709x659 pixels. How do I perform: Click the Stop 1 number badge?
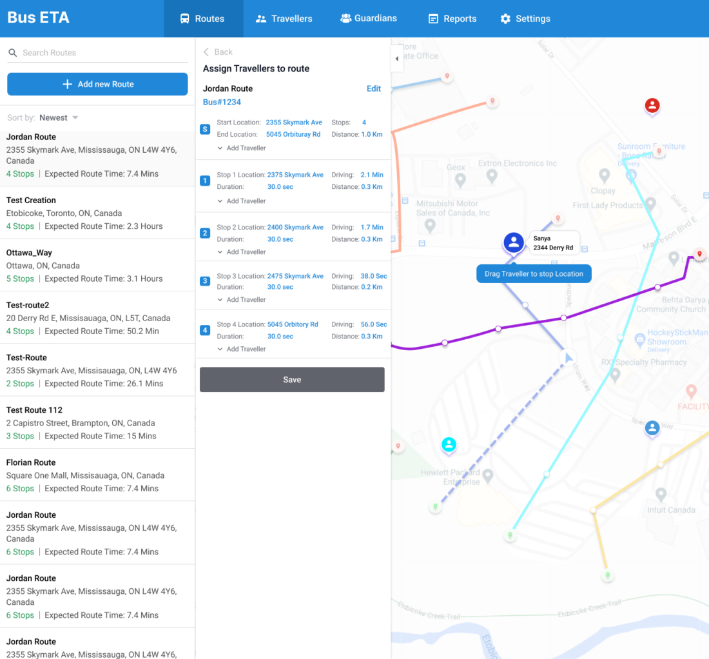coord(205,181)
